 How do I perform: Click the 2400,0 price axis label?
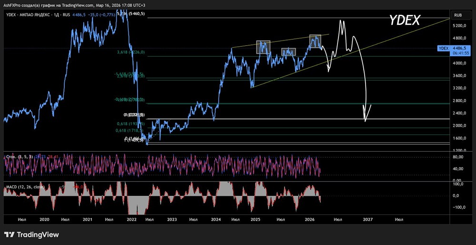point(459,113)
